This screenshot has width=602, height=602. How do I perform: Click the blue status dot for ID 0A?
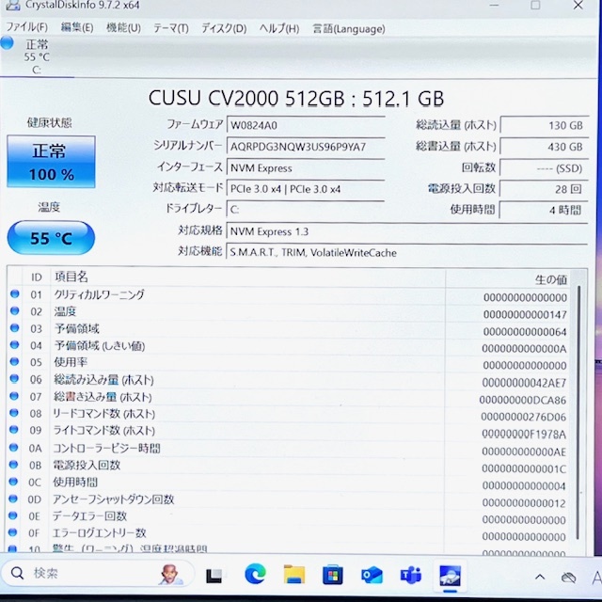(13, 447)
